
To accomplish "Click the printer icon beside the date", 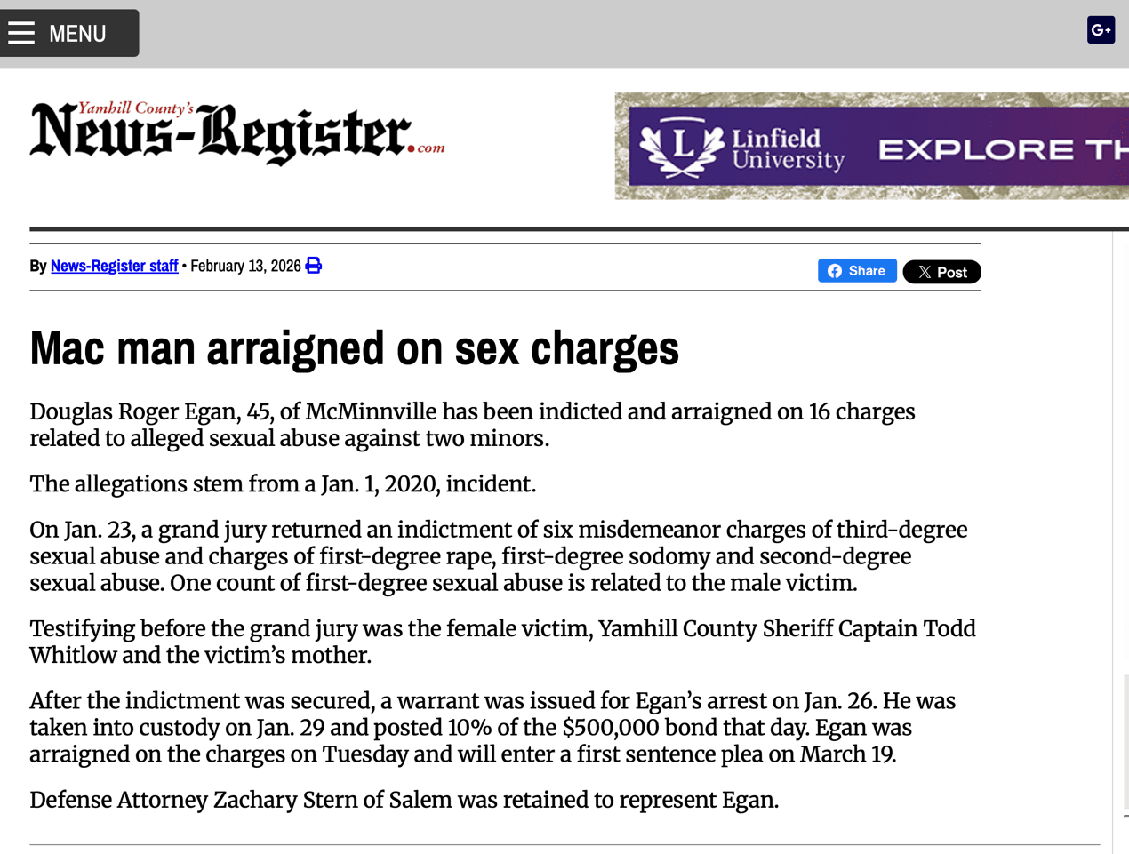I will pyautogui.click(x=314, y=266).
